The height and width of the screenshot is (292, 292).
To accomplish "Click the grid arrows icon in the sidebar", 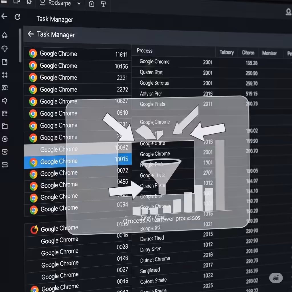I will (5, 75).
